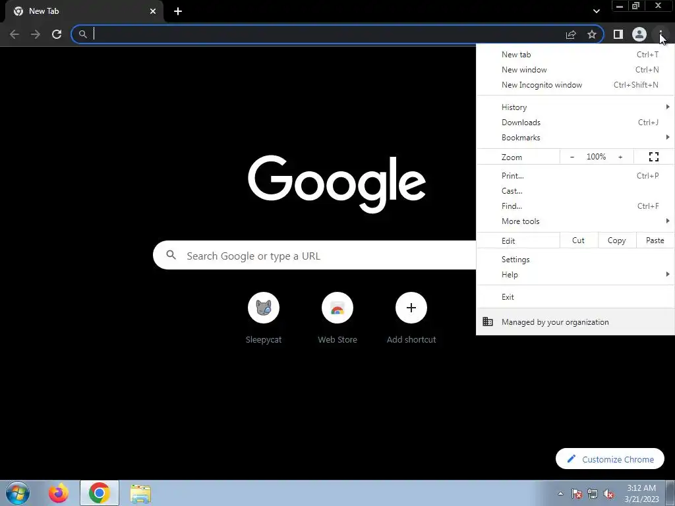Show hidden system tray icons
The height and width of the screenshot is (506, 675).
(x=560, y=493)
